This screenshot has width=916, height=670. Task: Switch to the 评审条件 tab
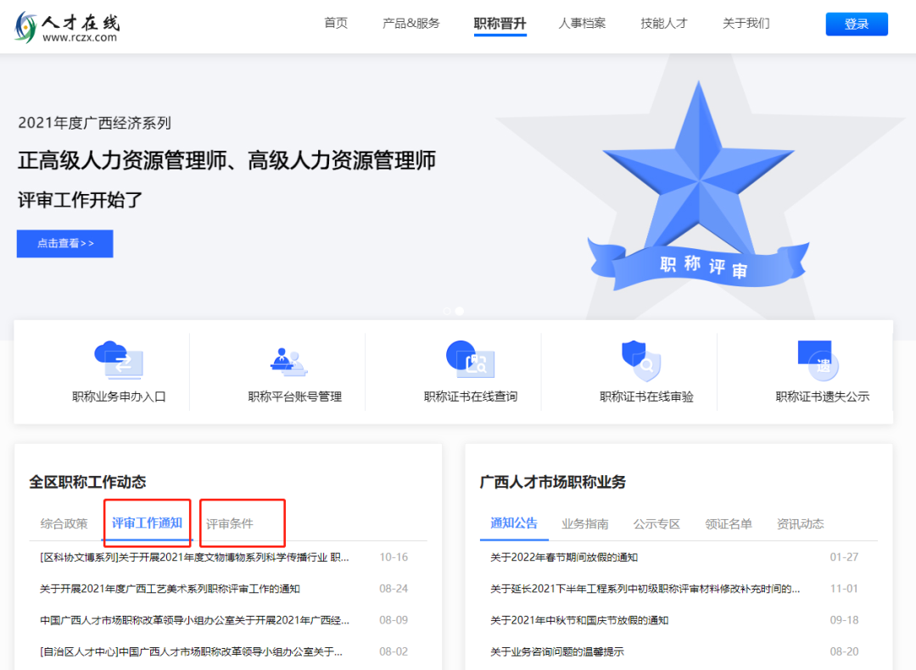point(230,523)
